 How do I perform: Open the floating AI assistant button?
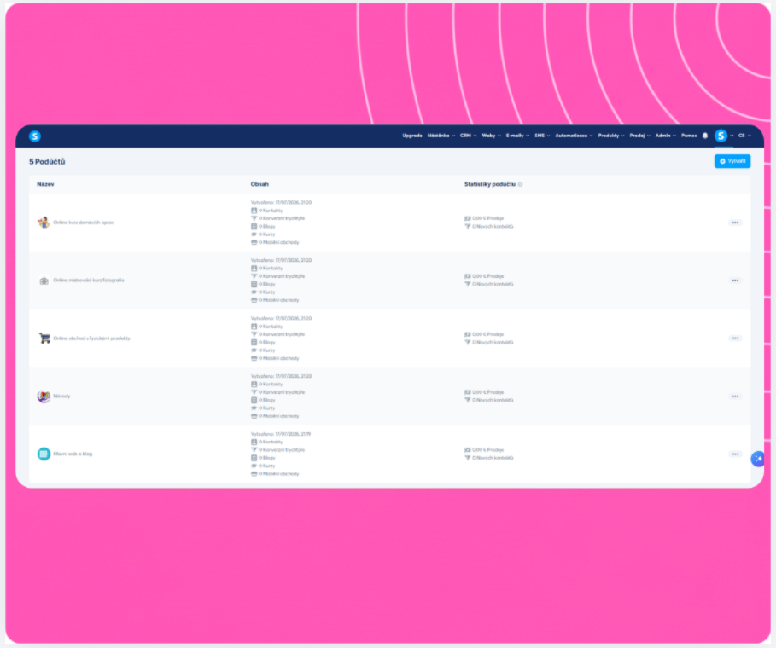coord(758,459)
